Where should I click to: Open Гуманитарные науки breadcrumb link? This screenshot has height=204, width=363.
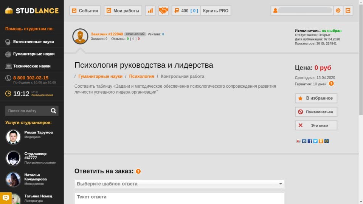[100, 76]
